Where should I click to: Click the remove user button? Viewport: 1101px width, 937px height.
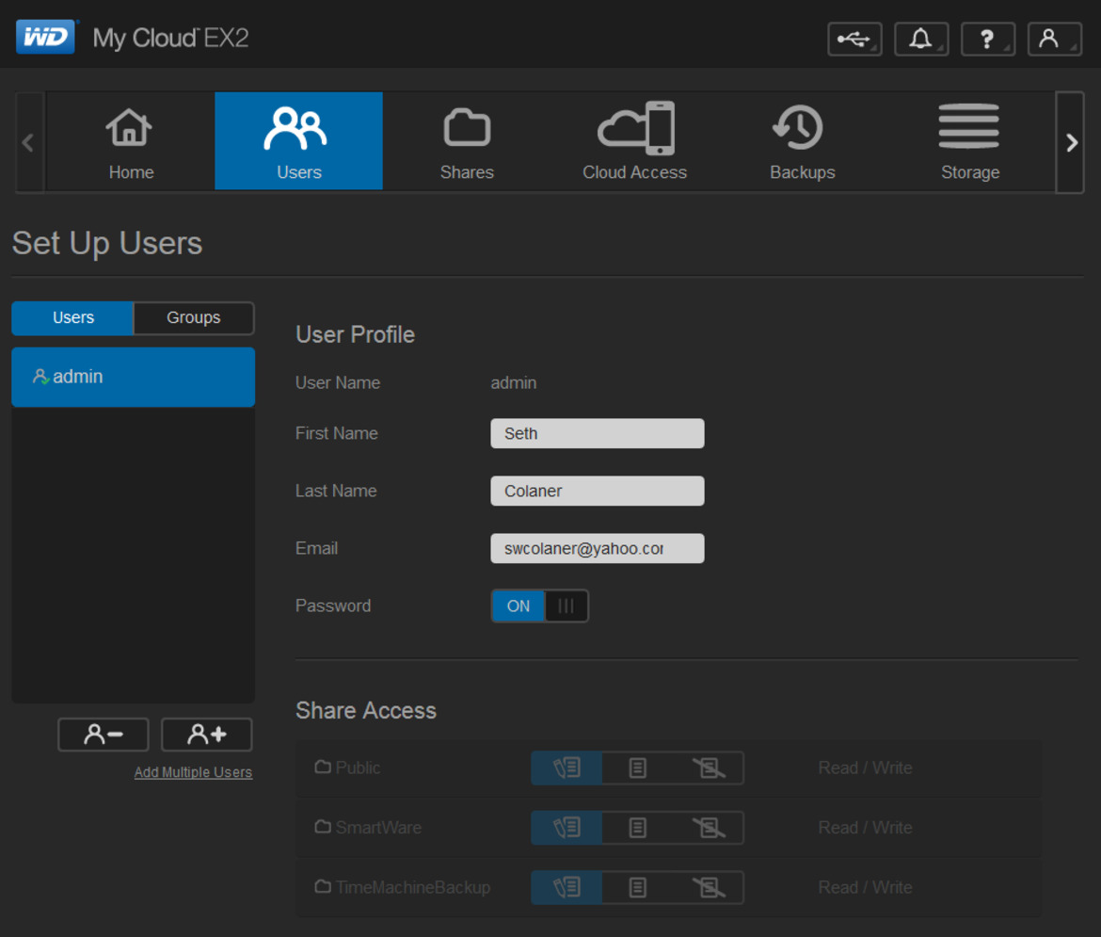point(104,735)
